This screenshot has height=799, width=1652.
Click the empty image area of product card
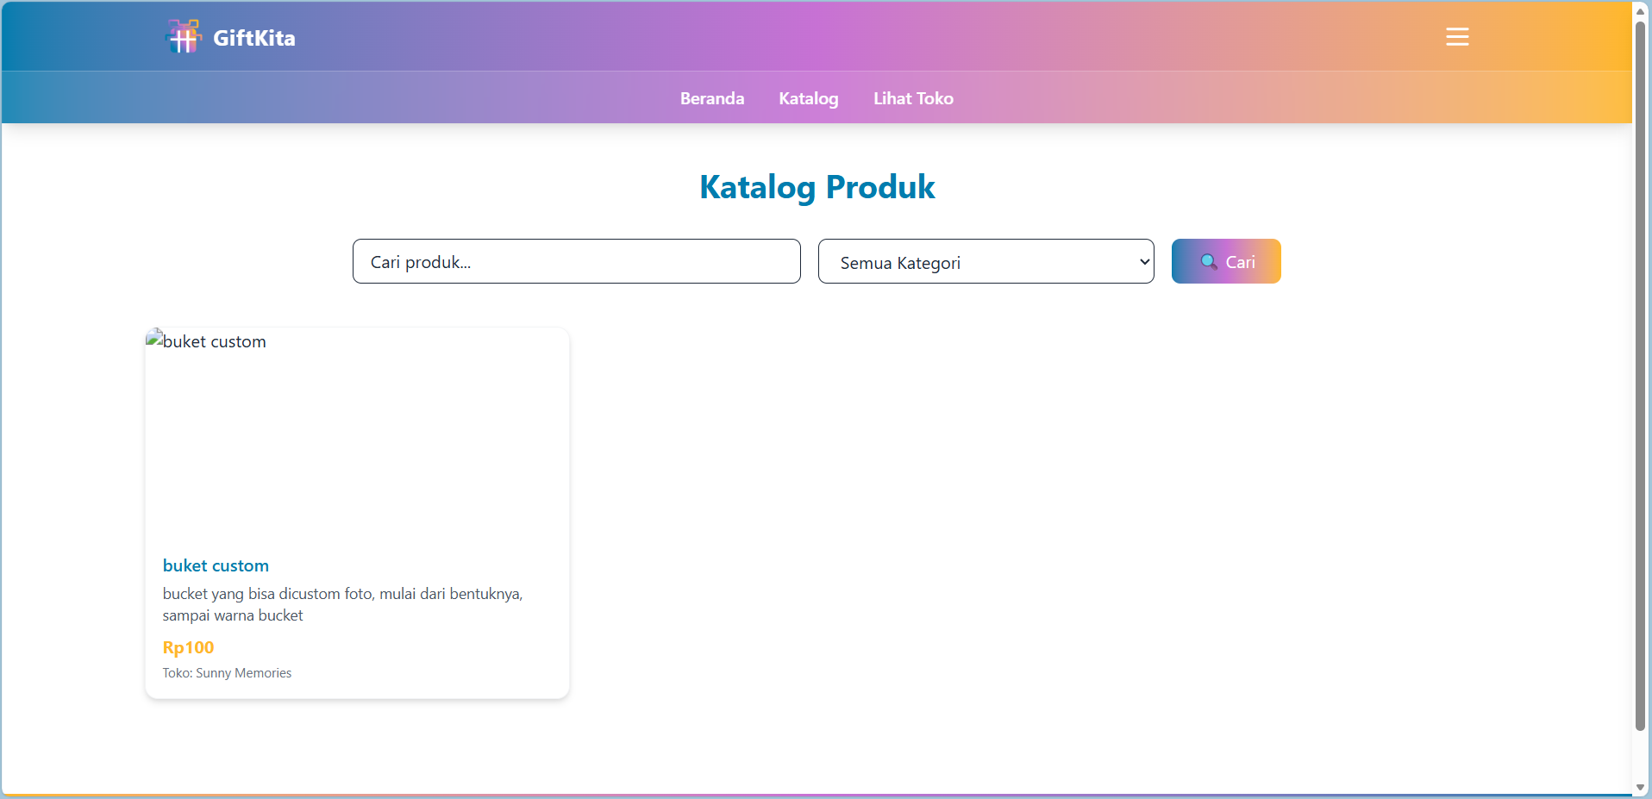click(x=357, y=448)
